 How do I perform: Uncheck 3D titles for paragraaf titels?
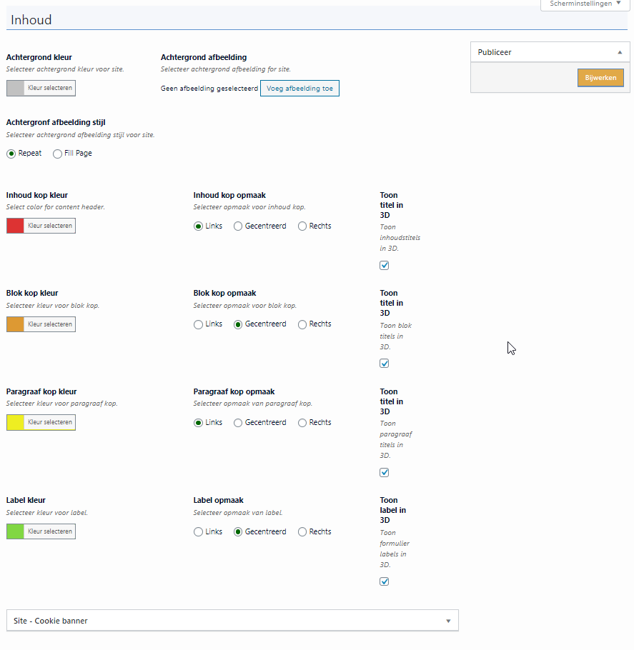tap(385, 473)
